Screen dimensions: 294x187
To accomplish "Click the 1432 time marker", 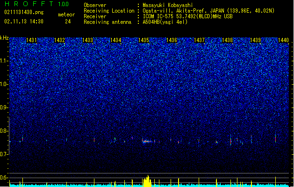I will [x=59, y=40].
